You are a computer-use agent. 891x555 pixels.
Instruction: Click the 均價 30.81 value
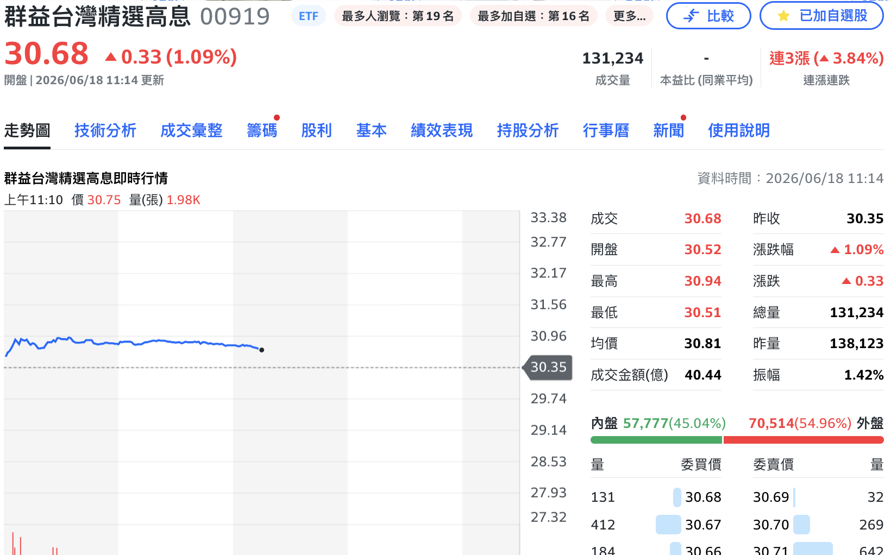pyautogui.click(x=702, y=343)
